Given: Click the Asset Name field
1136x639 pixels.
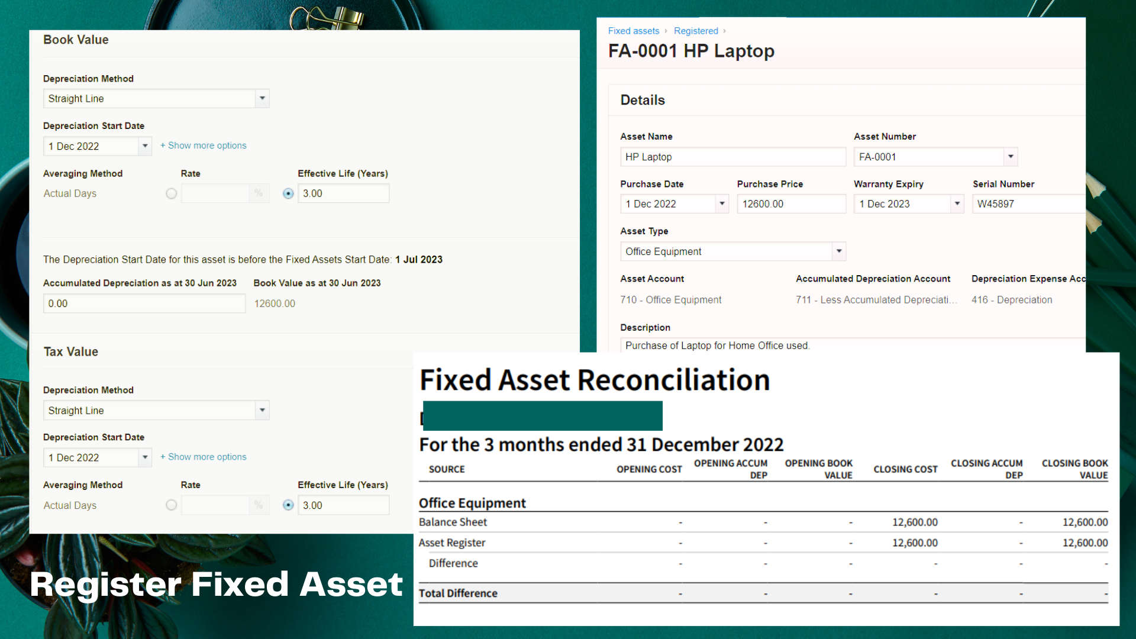Looking at the screenshot, I should tap(732, 157).
